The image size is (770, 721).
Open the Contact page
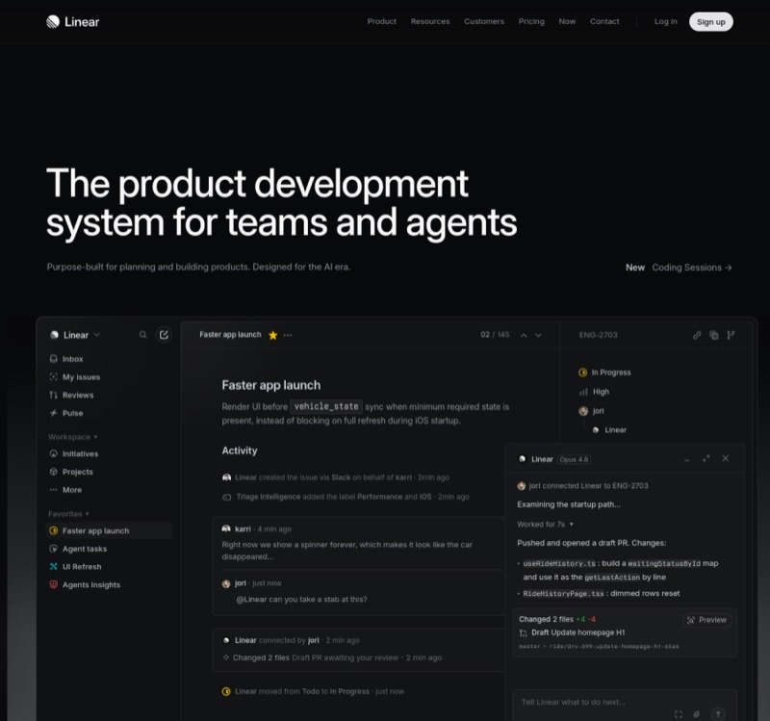tap(604, 21)
